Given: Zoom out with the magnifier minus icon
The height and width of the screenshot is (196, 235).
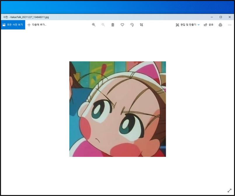Looking at the screenshot, I should tap(103, 25).
